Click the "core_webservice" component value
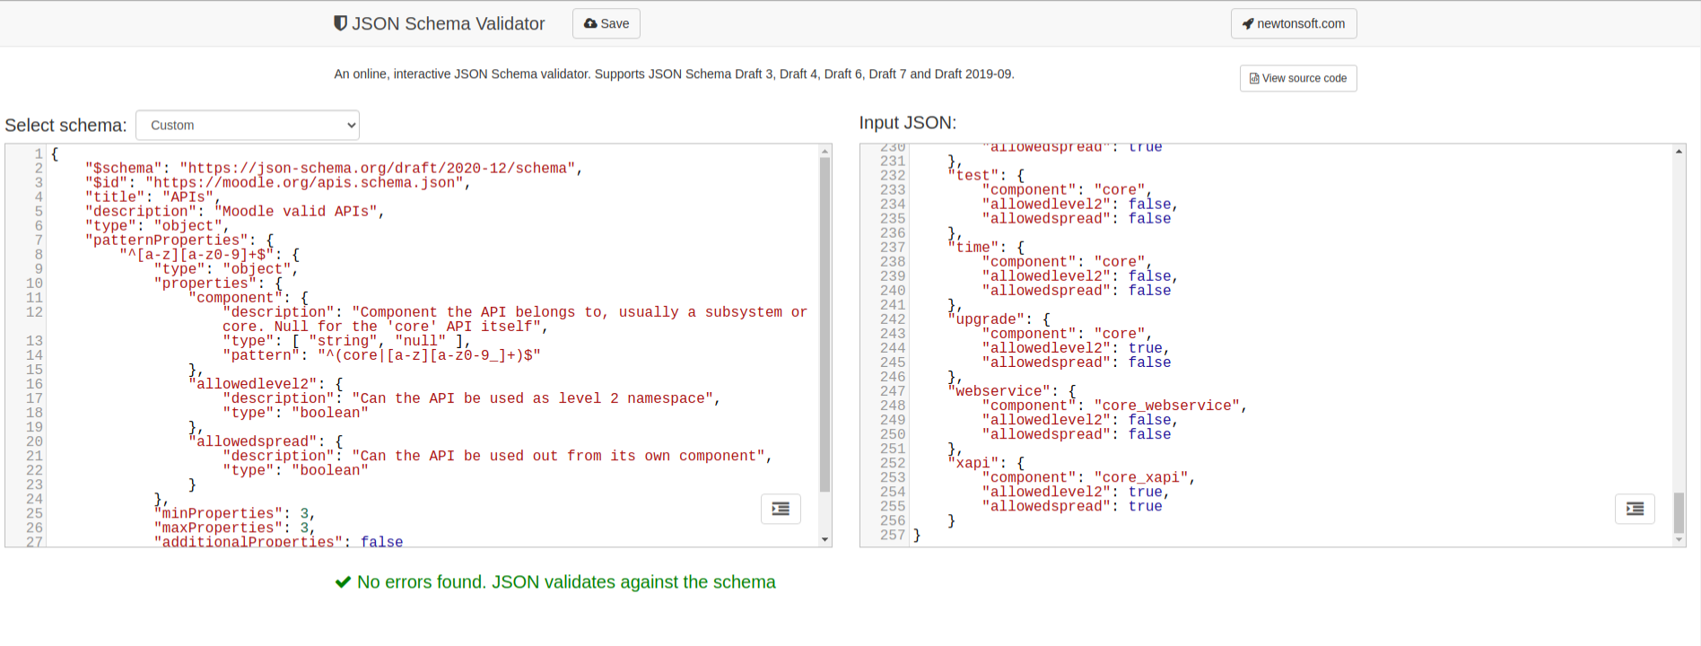Screen dimensions: 1701x646 pos(1166,406)
